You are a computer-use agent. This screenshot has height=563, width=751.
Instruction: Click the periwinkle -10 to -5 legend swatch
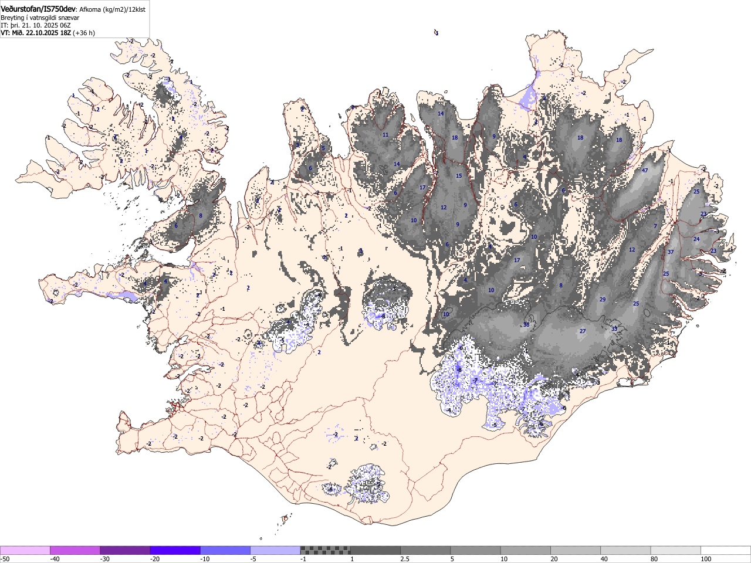[x=225, y=550]
